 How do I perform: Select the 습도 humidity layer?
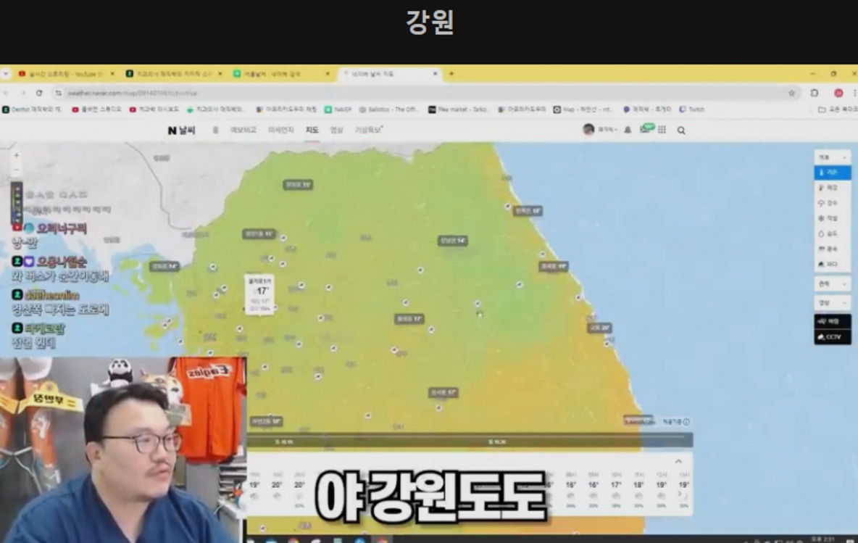[x=833, y=233]
